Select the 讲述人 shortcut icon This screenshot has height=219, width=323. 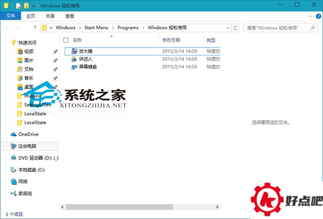pos(74,59)
